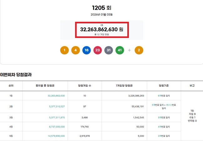Image resolution: width=203 pixels, height=141 pixels.
Task: Click the 6개번호 일치 criteria text
Action: pos(164,96)
